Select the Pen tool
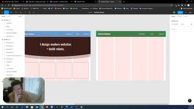The height and width of the screenshot is (109, 194). pos(21,12)
